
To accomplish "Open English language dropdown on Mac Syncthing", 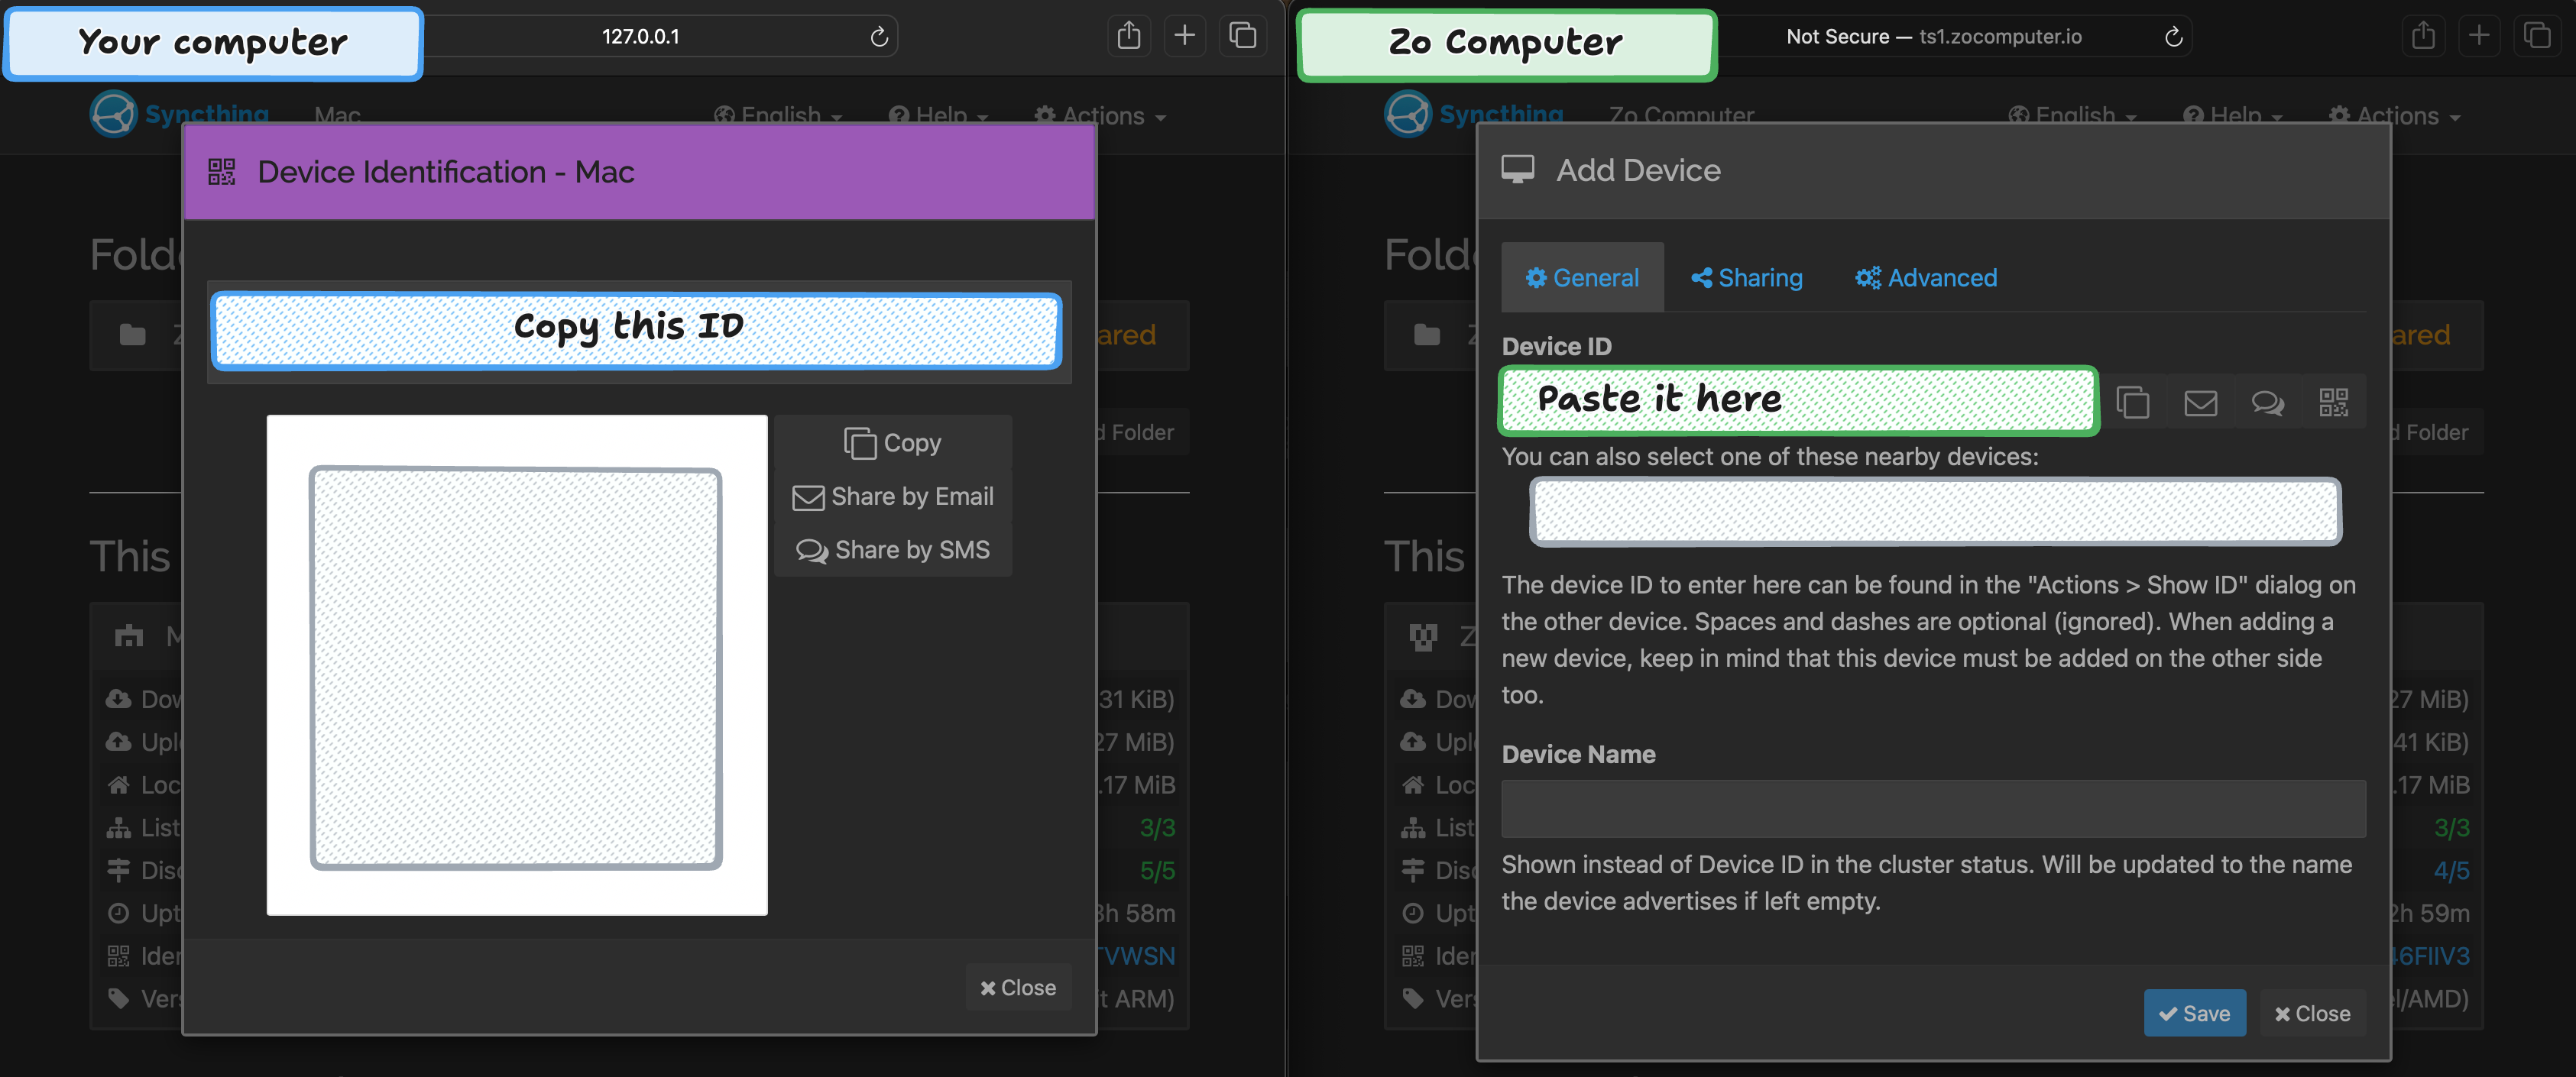I will pyautogui.click(x=778, y=116).
